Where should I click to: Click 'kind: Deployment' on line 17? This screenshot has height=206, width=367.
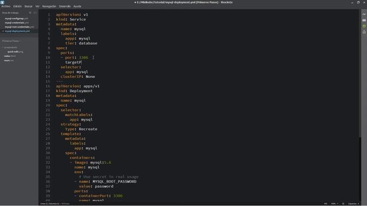click(x=74, y=91)
